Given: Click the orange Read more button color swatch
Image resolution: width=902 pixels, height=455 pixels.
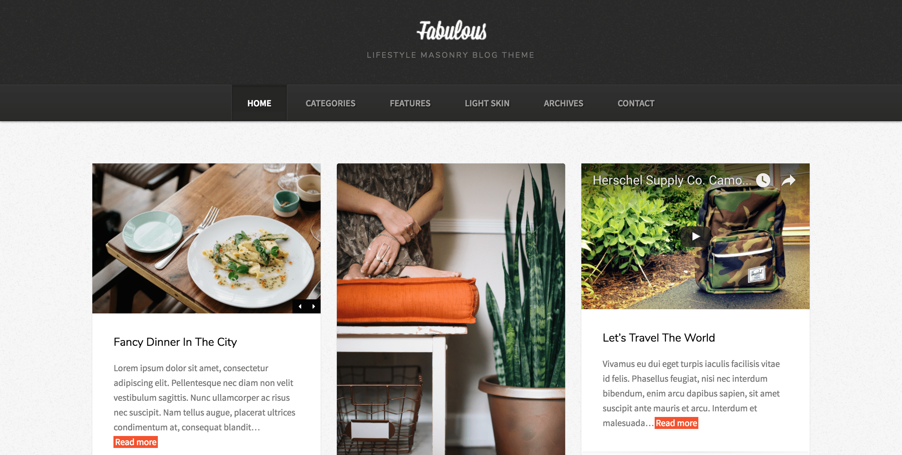Looking at the screenshot, I should [135, 442].
